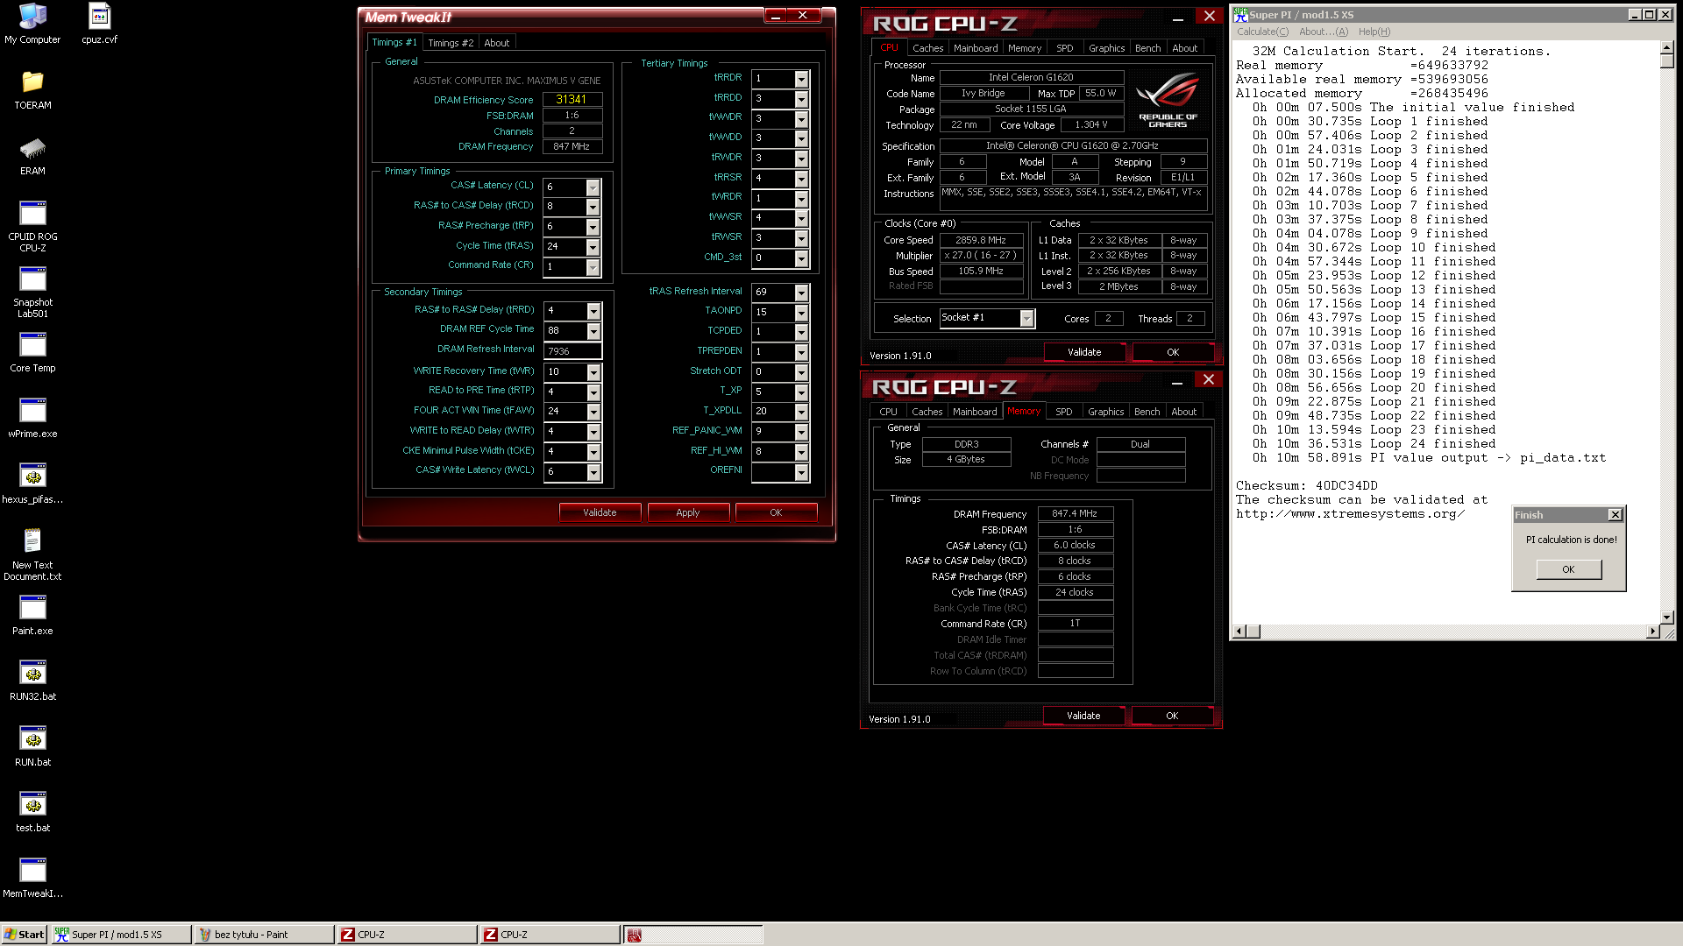The image size is (1683, 946).
Task: Open the Socket #1 selection dropdown
Action: (1026, 319)
